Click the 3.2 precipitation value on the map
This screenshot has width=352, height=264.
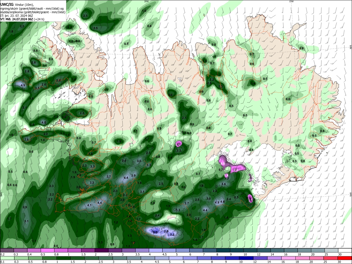pos(227,178)
